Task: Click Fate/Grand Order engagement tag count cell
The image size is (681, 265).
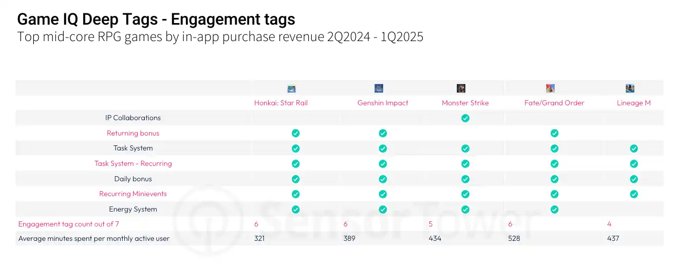Action: pyautogui.click(x=510, y=224)
